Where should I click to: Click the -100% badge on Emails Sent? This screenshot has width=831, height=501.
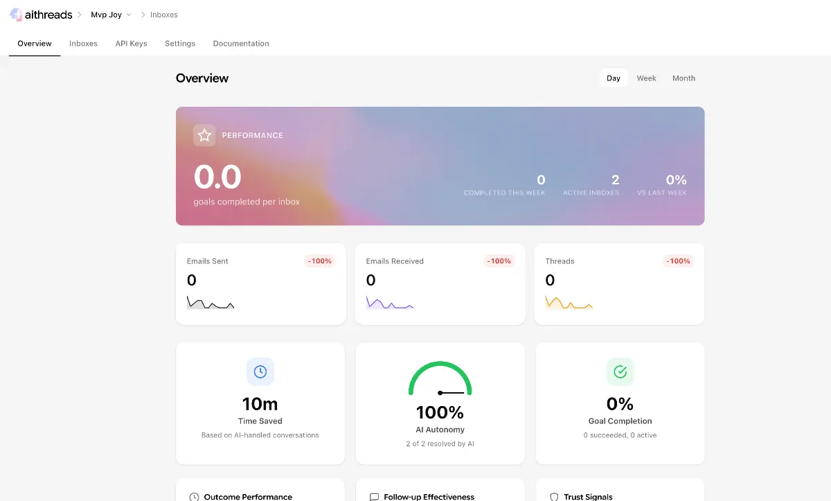[x=319, y=261]
